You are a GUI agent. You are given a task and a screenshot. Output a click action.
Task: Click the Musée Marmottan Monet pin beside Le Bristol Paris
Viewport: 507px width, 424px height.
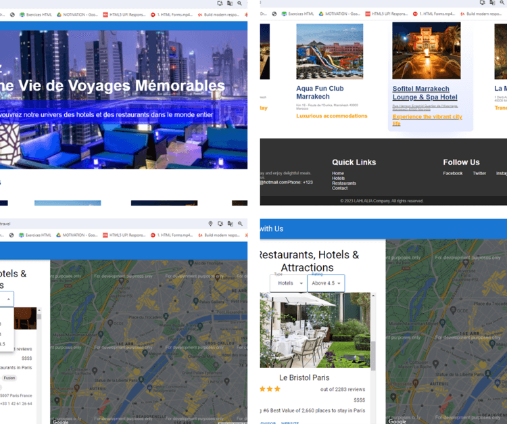(441, 323)
